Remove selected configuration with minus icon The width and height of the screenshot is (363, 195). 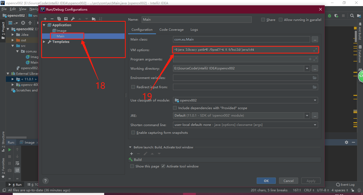[x=52, y=19]
